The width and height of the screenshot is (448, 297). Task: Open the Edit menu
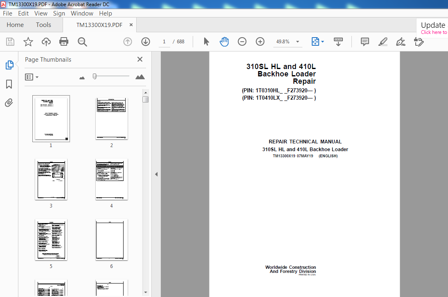tap(23, 13)
